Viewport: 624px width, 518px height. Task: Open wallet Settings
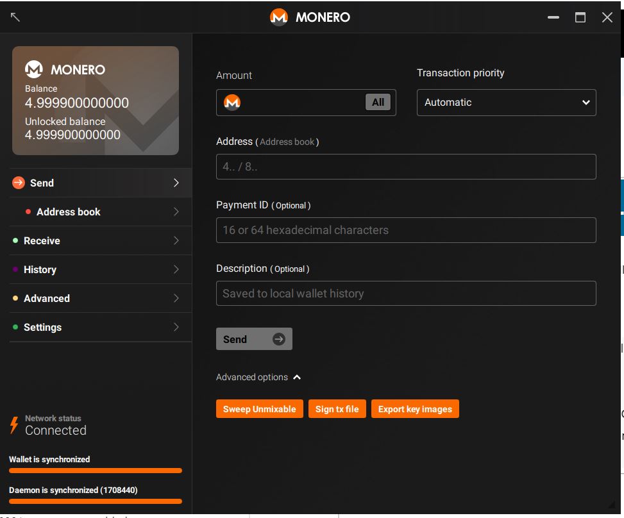click(100, 327)
